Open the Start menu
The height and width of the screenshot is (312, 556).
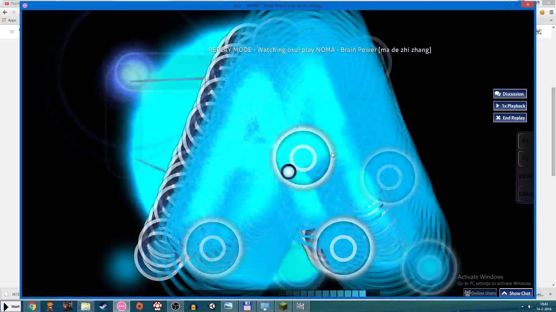click(12, 306)
